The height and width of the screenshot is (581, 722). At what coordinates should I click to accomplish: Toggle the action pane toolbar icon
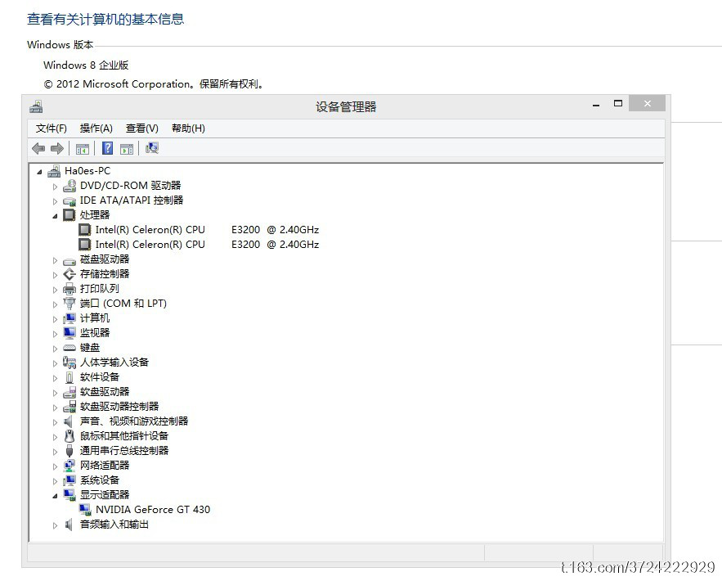point(127,149)
